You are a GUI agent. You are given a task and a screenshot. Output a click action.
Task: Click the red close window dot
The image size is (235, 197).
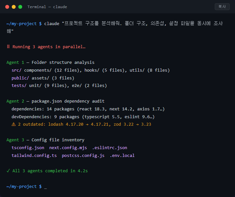tap(7, 7)
